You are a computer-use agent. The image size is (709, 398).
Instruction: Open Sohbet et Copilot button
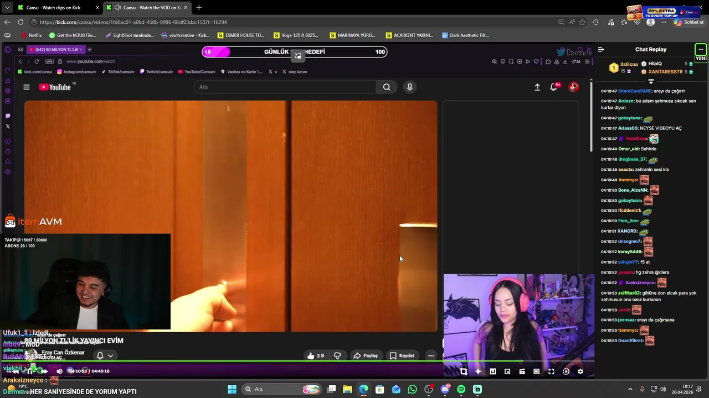pos(689,22)
